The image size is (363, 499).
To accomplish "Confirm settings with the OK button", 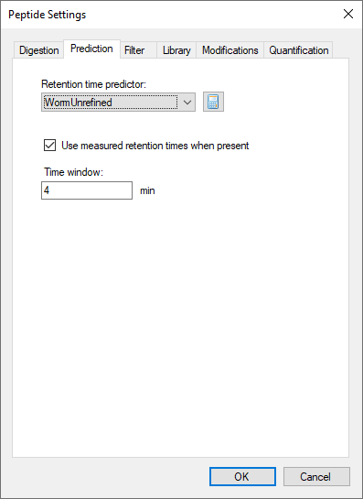I will point(242,476).
